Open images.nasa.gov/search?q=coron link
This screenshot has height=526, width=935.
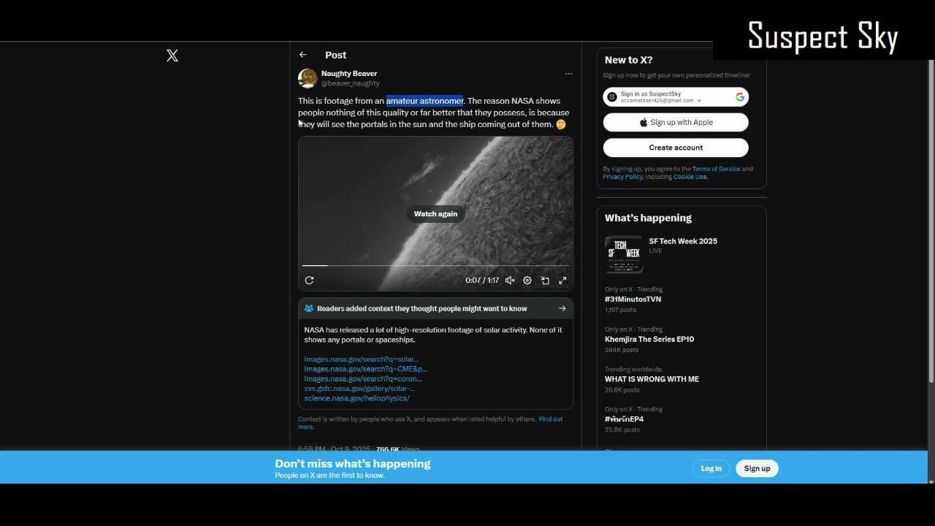pos(363,378)
